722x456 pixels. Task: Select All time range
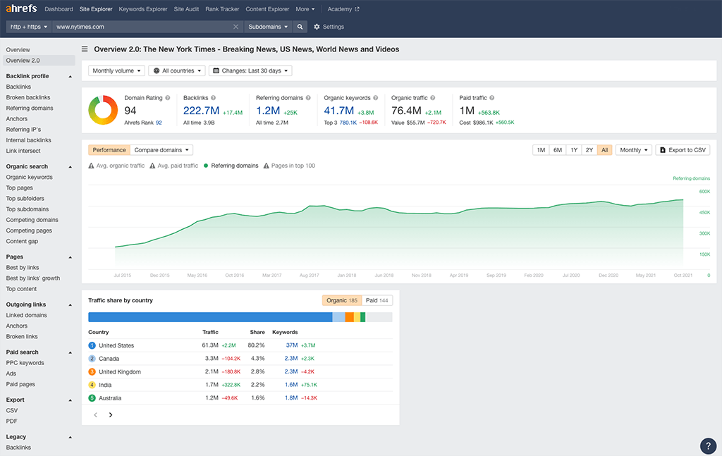pyautogui.click(x=604, y=150)
